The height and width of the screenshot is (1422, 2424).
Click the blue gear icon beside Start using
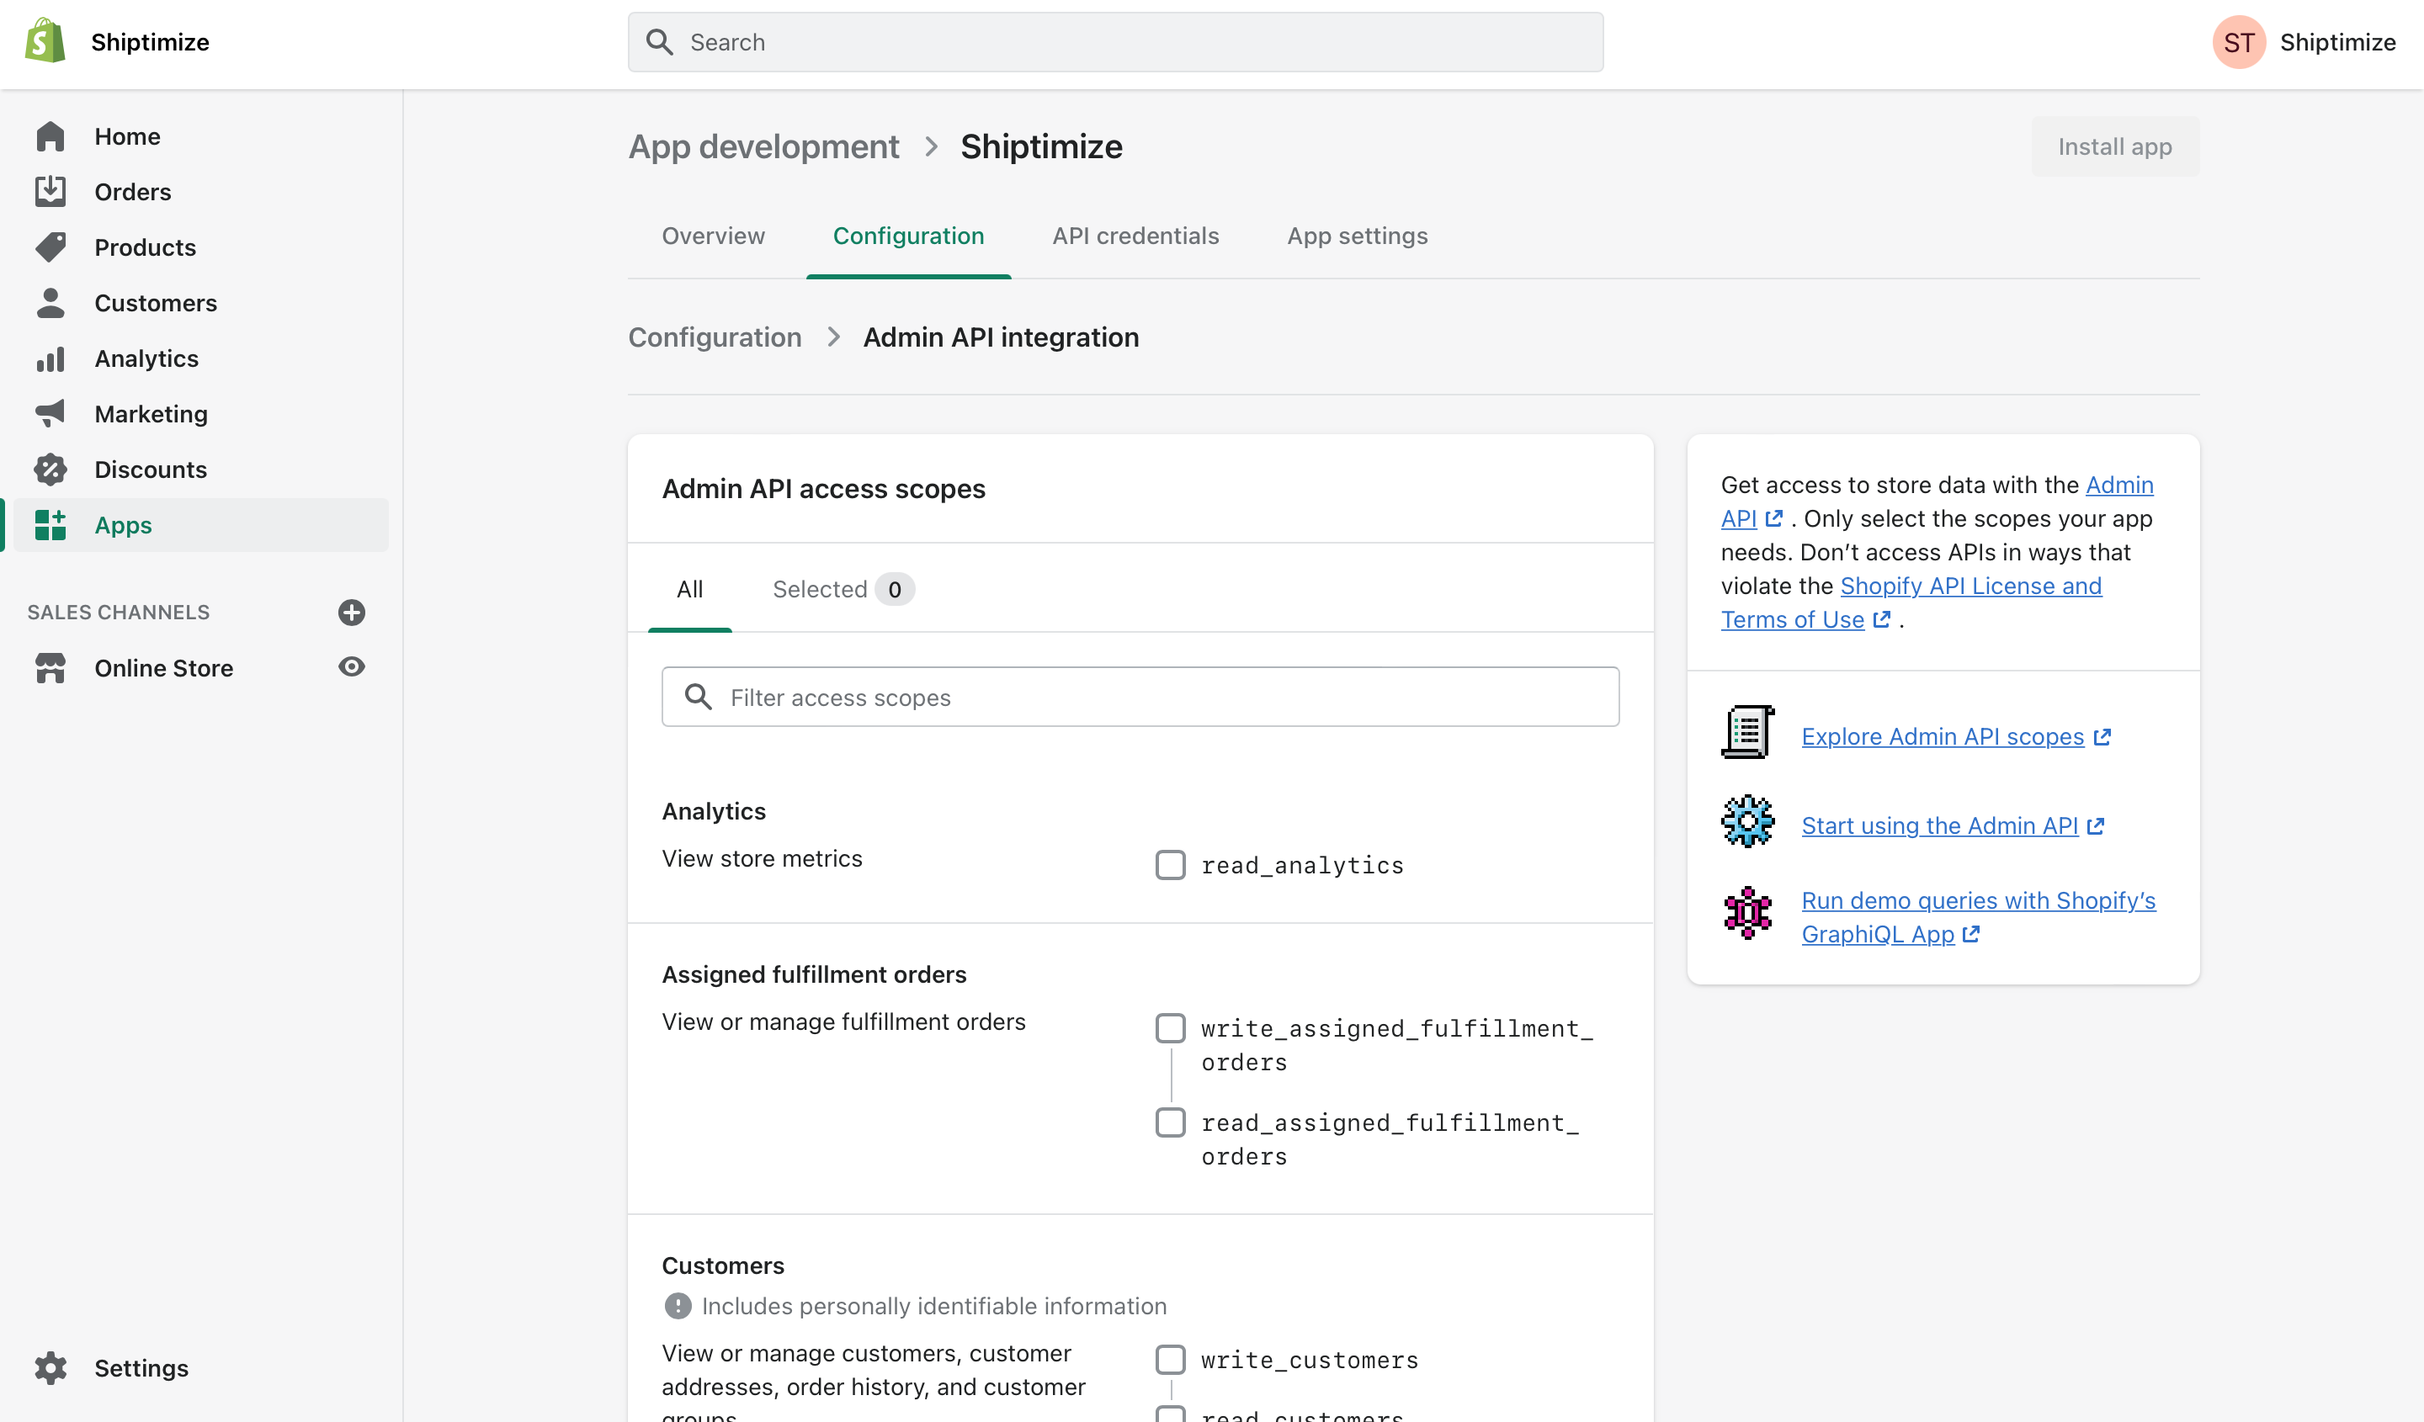tap(1748, 821)
